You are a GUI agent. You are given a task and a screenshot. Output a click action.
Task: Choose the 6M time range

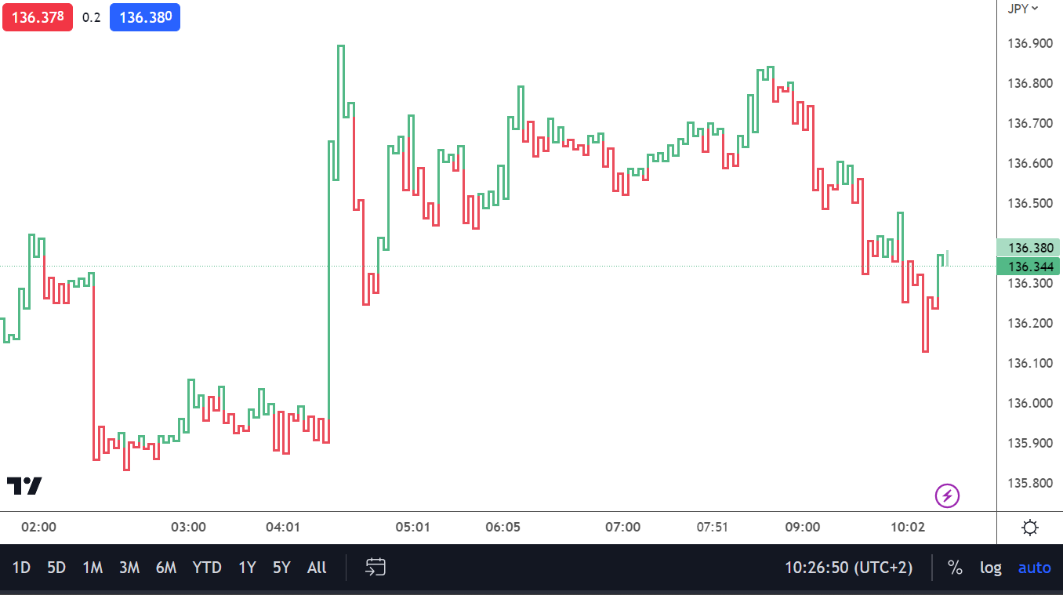(166, 568)
